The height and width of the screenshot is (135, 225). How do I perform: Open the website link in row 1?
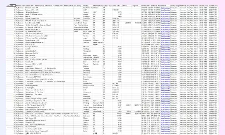(165, 8)
